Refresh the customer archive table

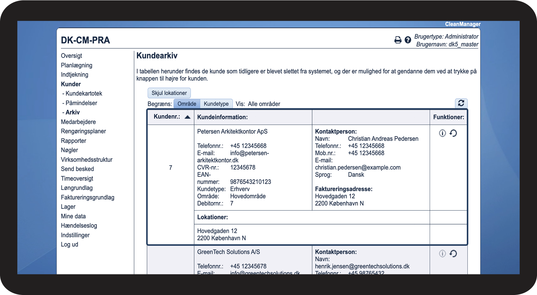pos(461,103)
